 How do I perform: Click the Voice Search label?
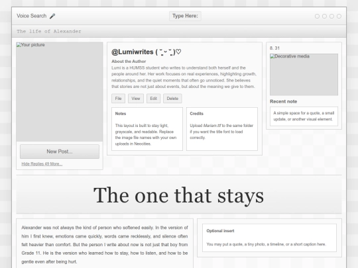tap(32, 16)
